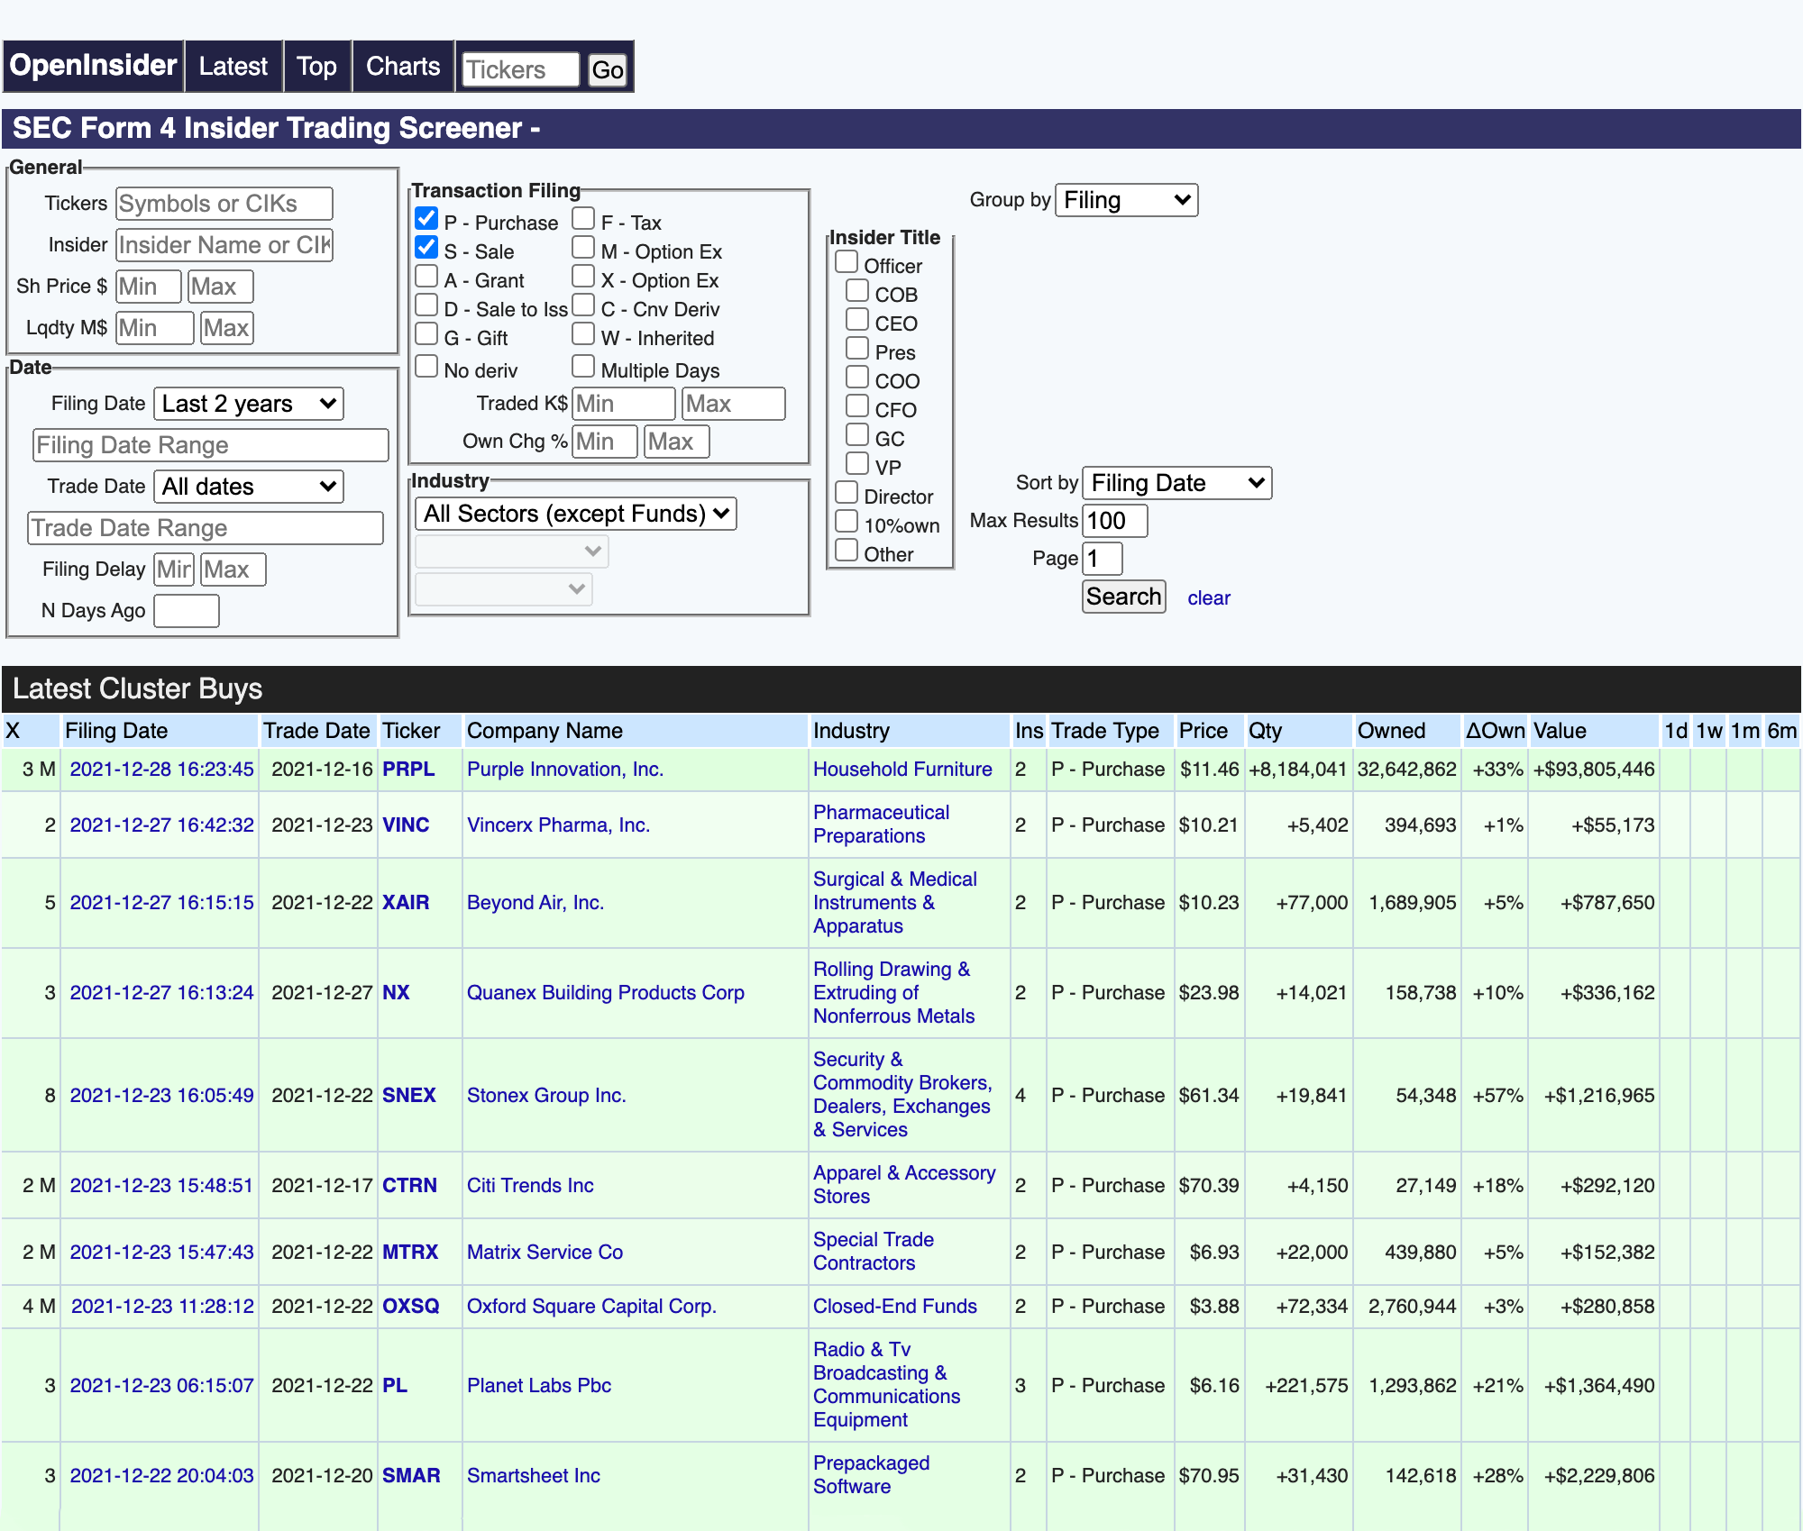The image size is (1803, 1531).
Task: Go to the Latest menu
Action: pos(233,66)
